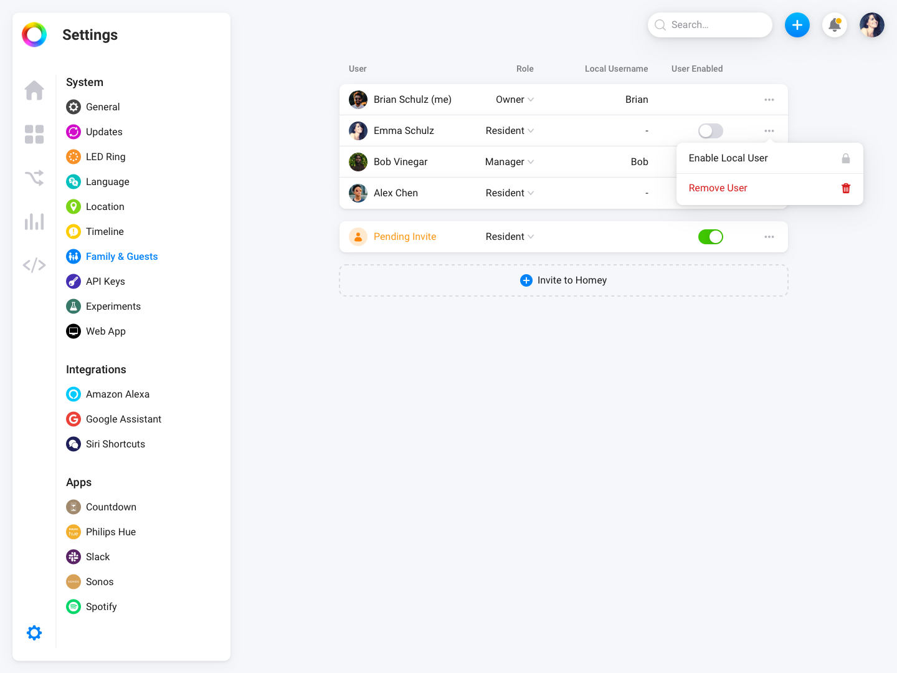The width and height of the screenshot is (897, 673).
Task: Close more options menu for Emma Schulz
Action: [x=769, y=131]
